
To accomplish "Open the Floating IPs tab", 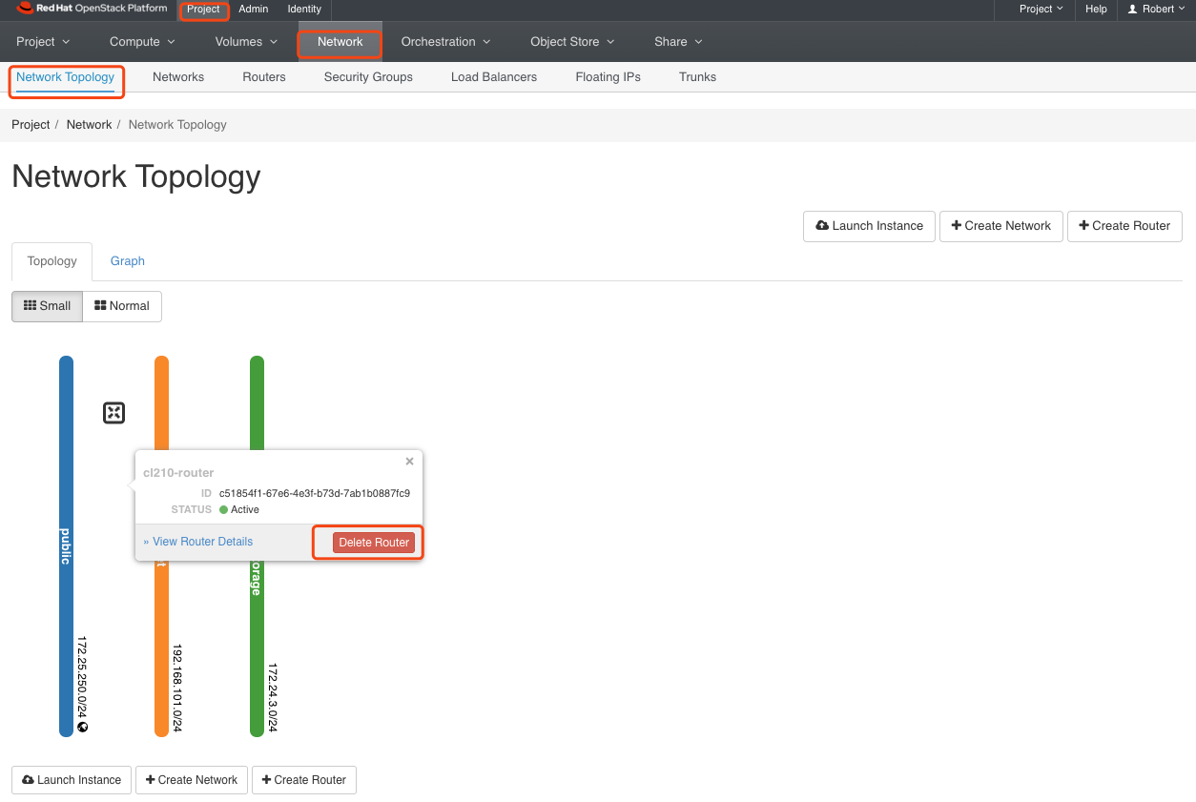I will 608,77.
